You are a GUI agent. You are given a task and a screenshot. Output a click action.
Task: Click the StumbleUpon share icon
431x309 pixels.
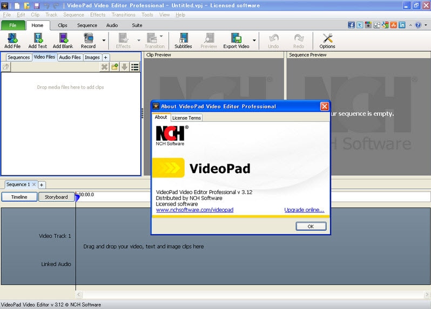coord(394,25)
